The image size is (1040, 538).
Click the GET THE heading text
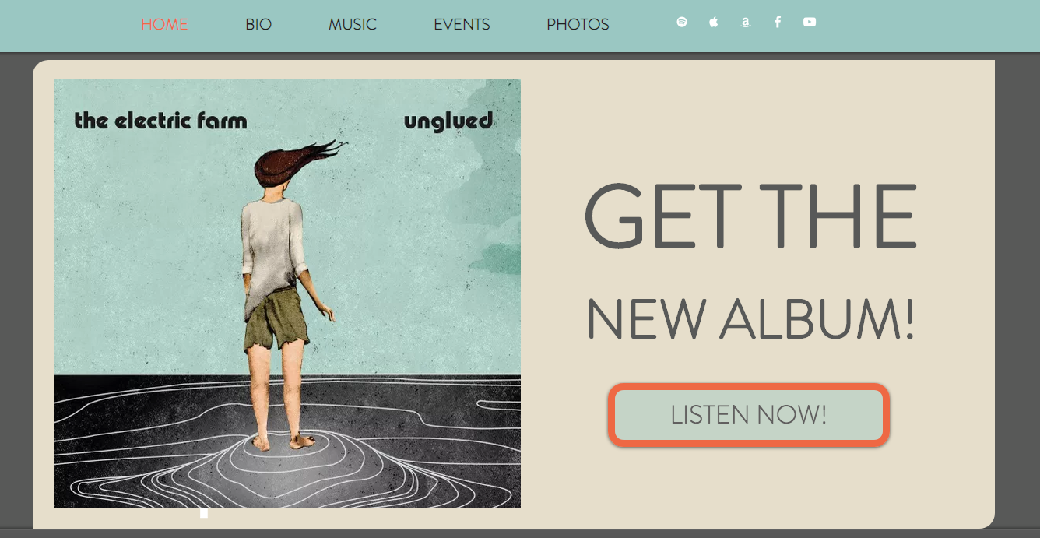(750, 216)
